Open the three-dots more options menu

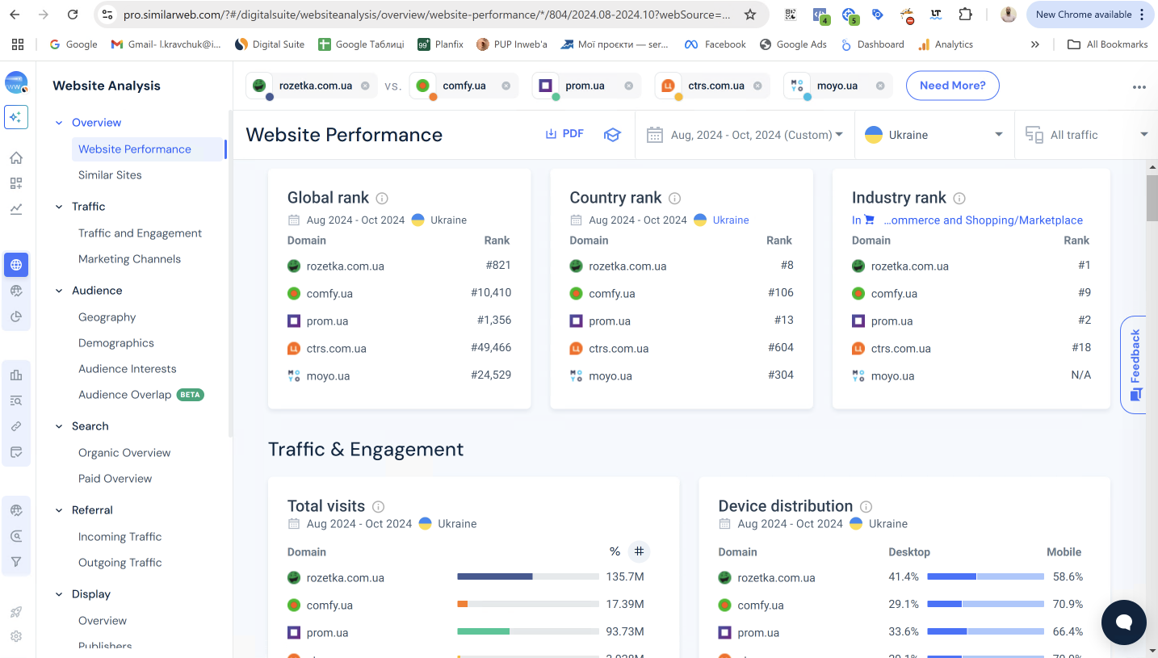tap(1139, 87)
